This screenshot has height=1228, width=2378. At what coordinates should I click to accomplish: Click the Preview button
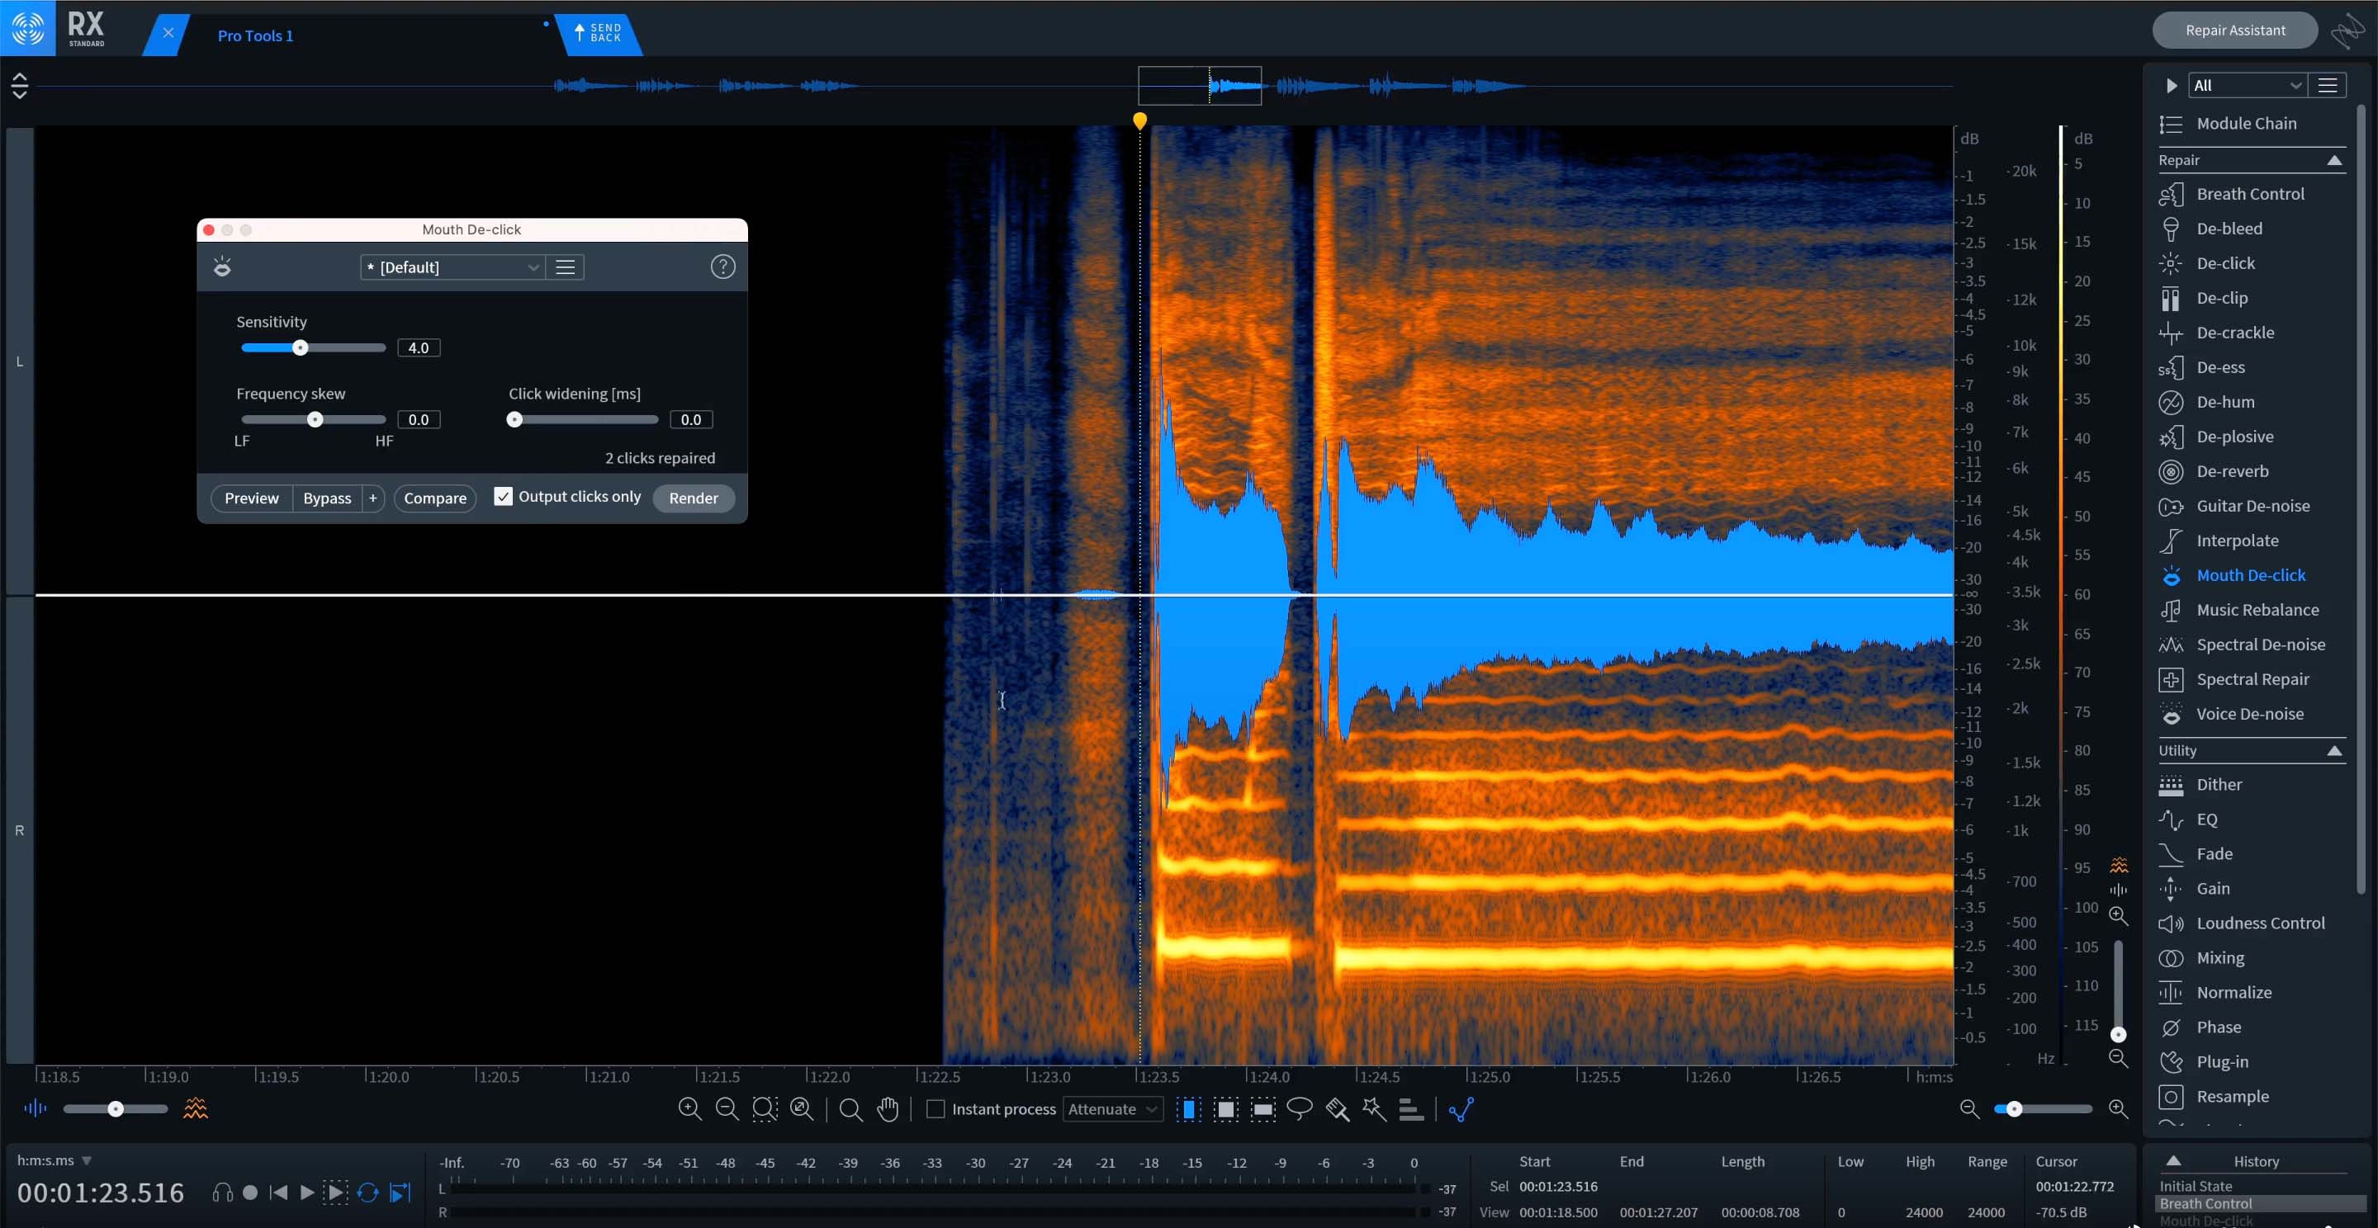251,498
